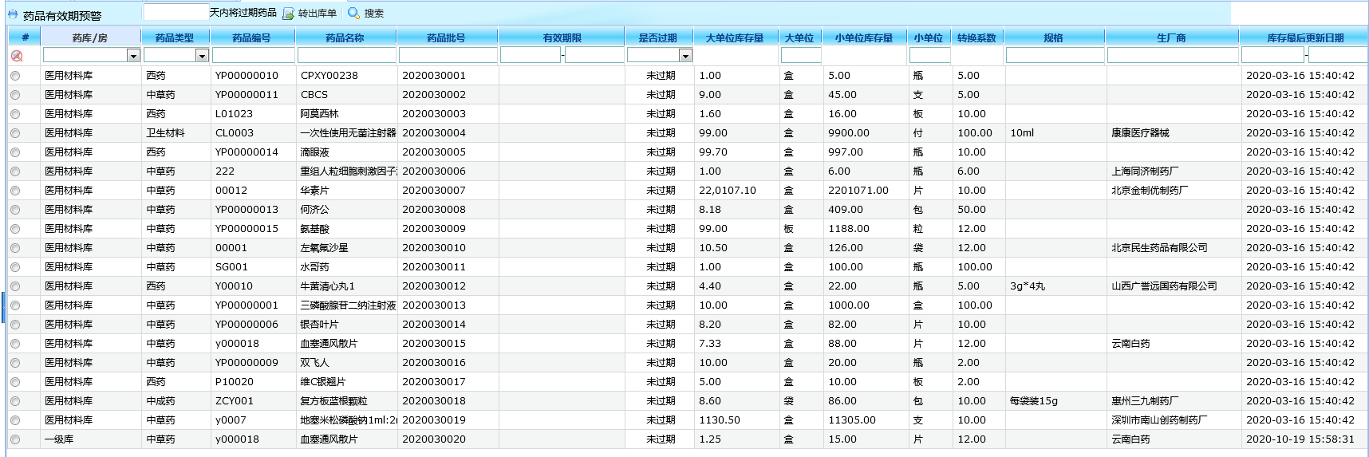Click the clear filter icon in filter row
Image resolution: width=1369 pixels, height=457 pixels.
(x=16, y=56)
